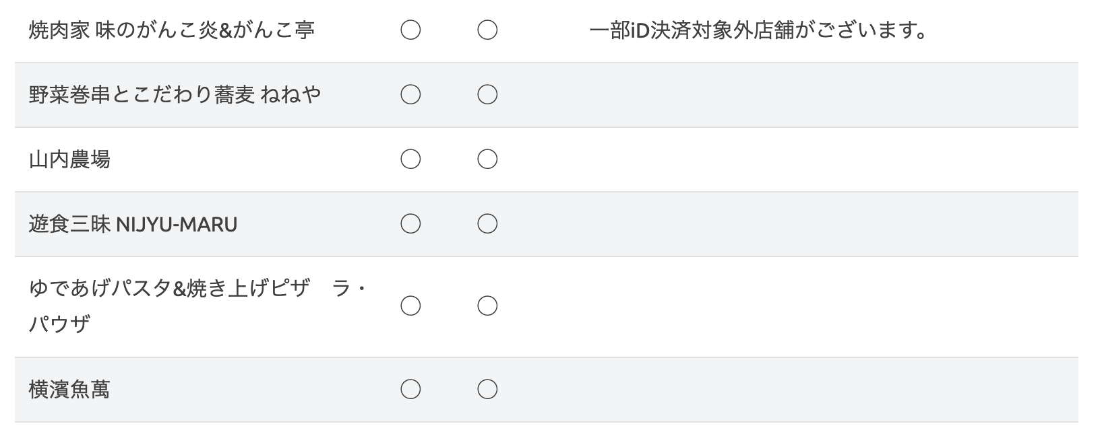Image resolution: width=1100 pixels, height=428 pixels.
Task: Select the ゆであげパスタ&焼き上げピザ store name
Action: point(169,289)
